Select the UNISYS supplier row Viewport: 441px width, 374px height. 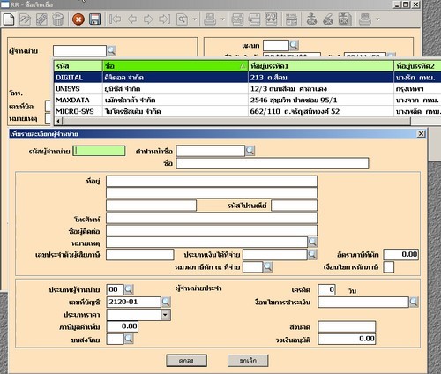[x=248, y=89]
